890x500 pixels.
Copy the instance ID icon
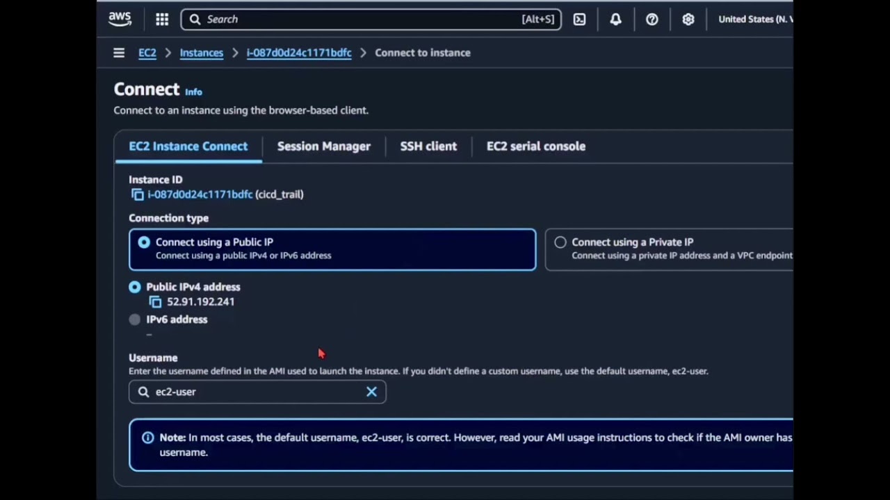(x=138, y=195)
